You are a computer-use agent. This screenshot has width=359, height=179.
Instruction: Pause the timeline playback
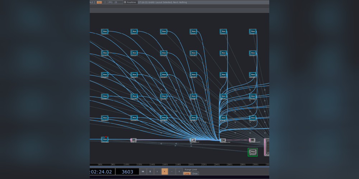pos(150,171)
